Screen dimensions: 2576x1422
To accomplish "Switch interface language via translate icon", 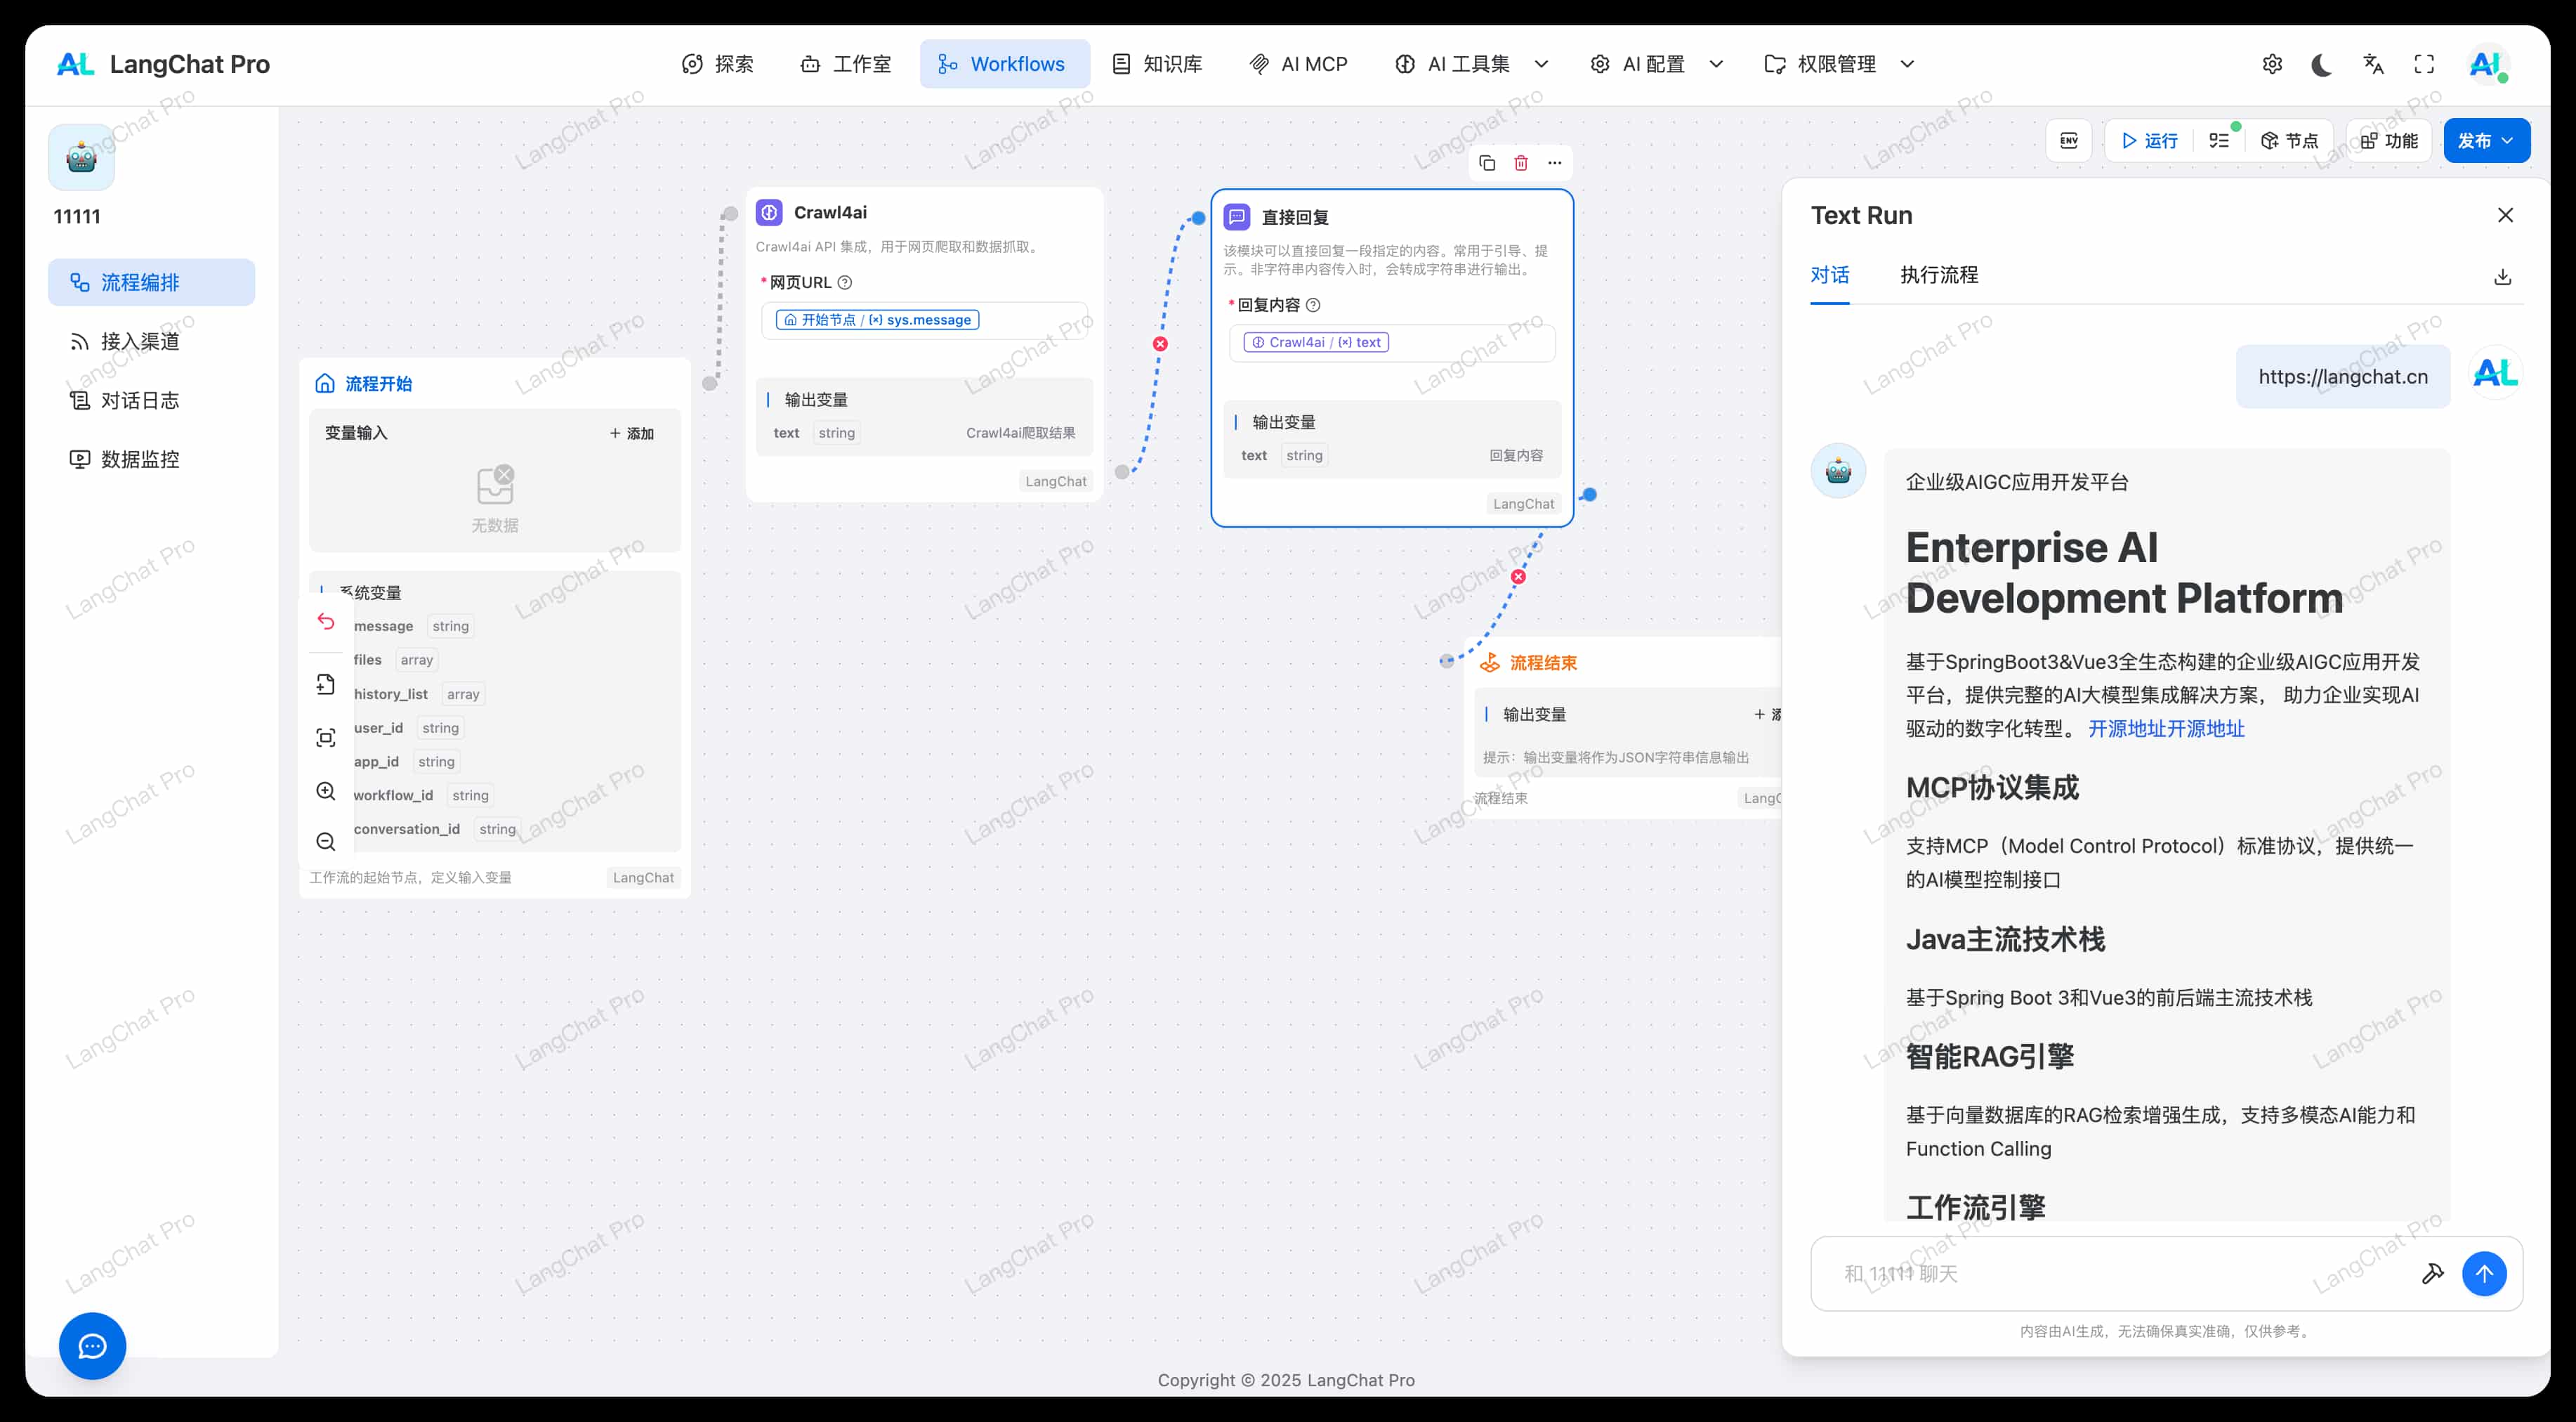I will [2373, 65].
